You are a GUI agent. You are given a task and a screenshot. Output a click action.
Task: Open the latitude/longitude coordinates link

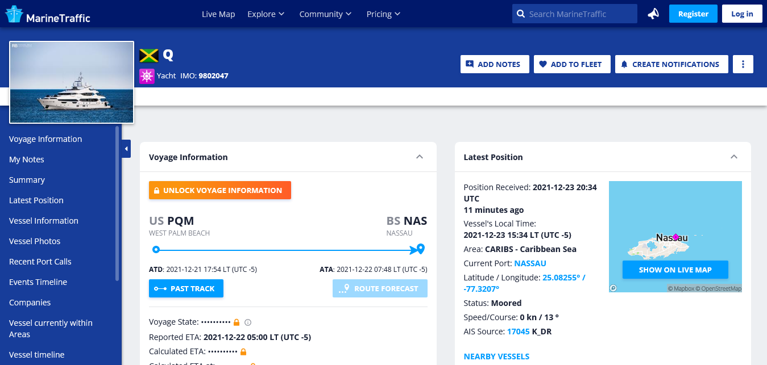[525, 283]
